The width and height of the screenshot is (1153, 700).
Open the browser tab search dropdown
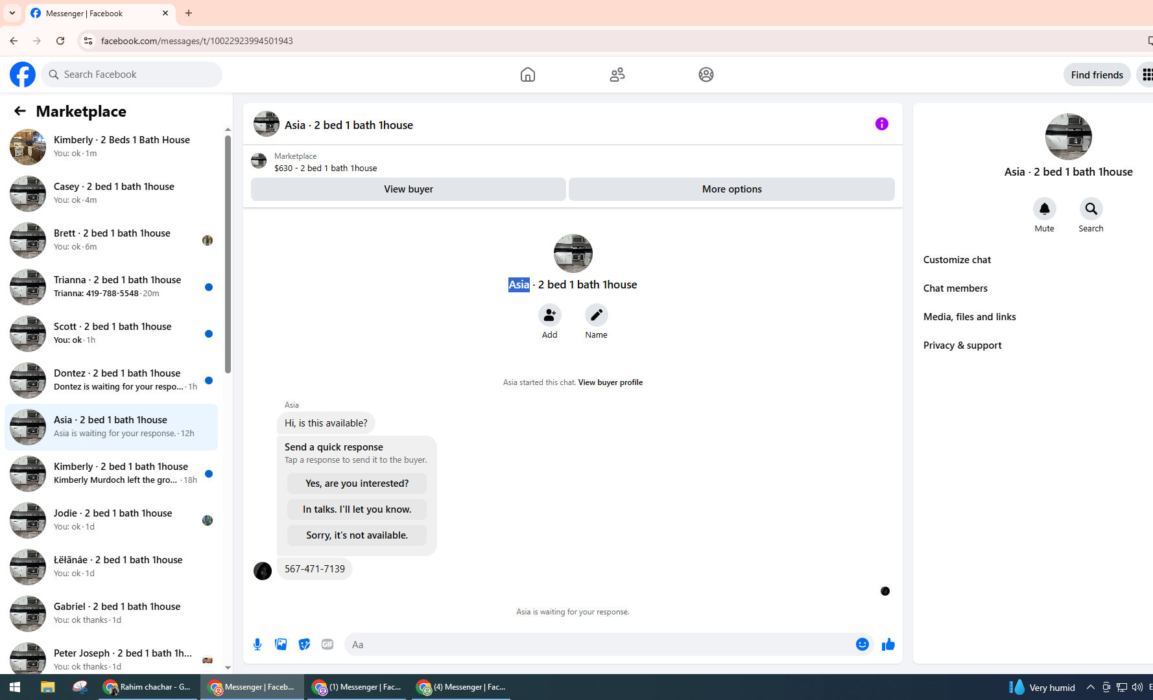pos(12,13)
